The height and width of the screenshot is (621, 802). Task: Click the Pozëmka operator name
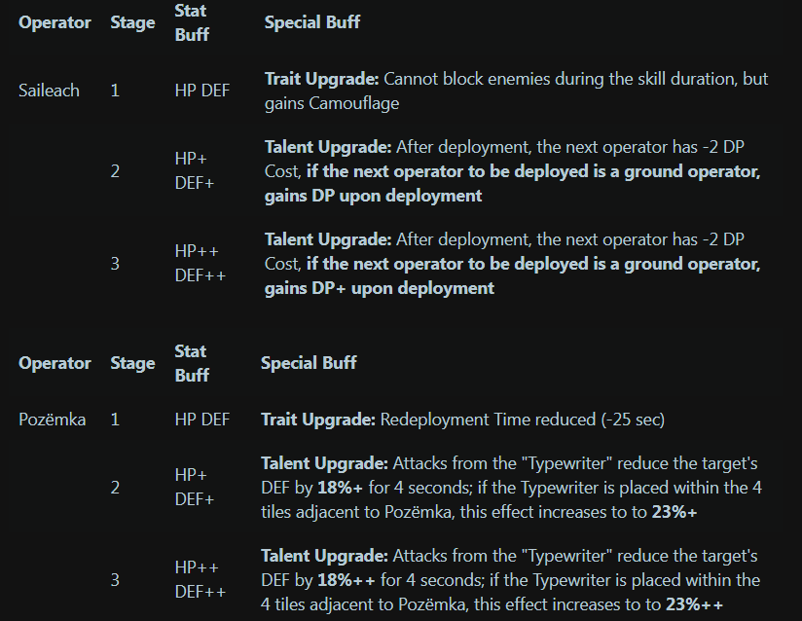[53, 420]
